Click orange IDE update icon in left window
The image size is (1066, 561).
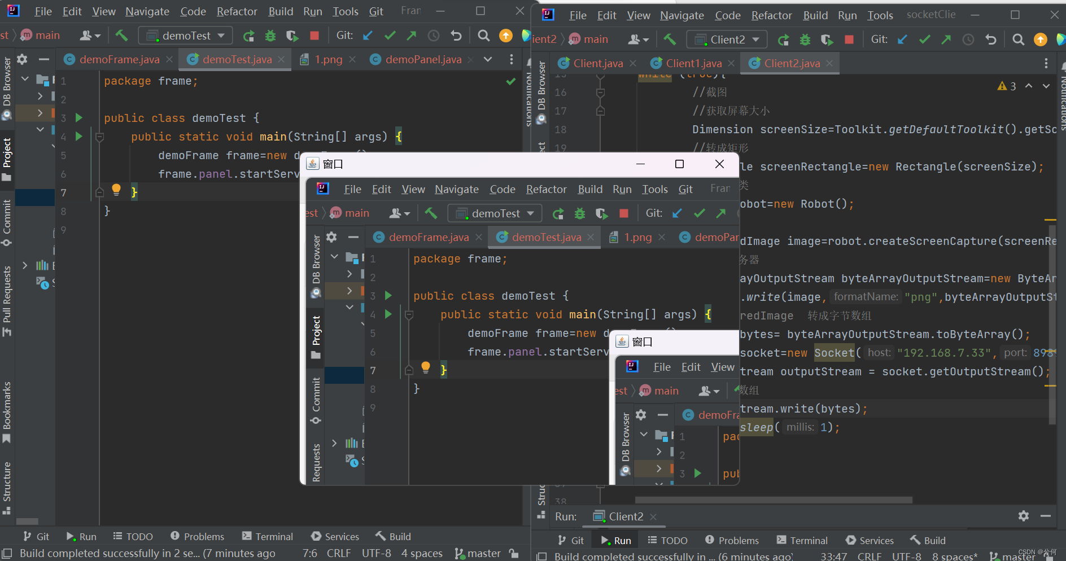tap(506, 36)
